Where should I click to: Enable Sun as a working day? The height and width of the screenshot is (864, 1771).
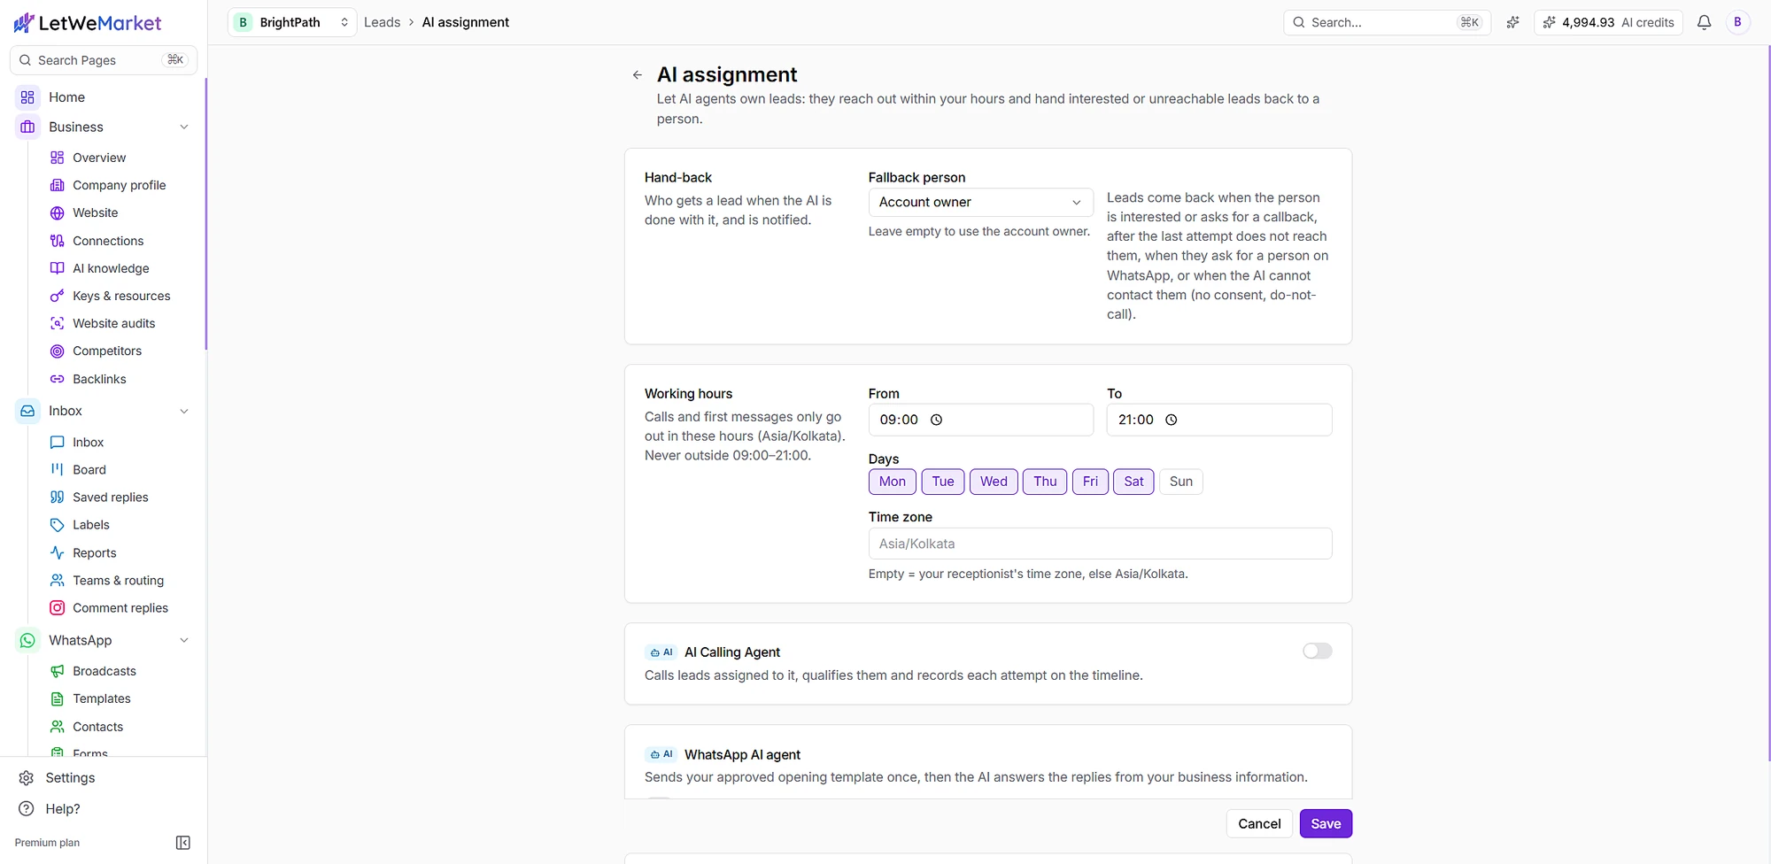pos(1181,482)
